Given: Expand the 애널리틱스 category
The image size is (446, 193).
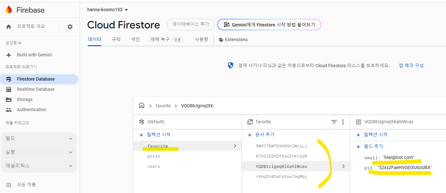Looking at the screenshot, I should point(39,166).
